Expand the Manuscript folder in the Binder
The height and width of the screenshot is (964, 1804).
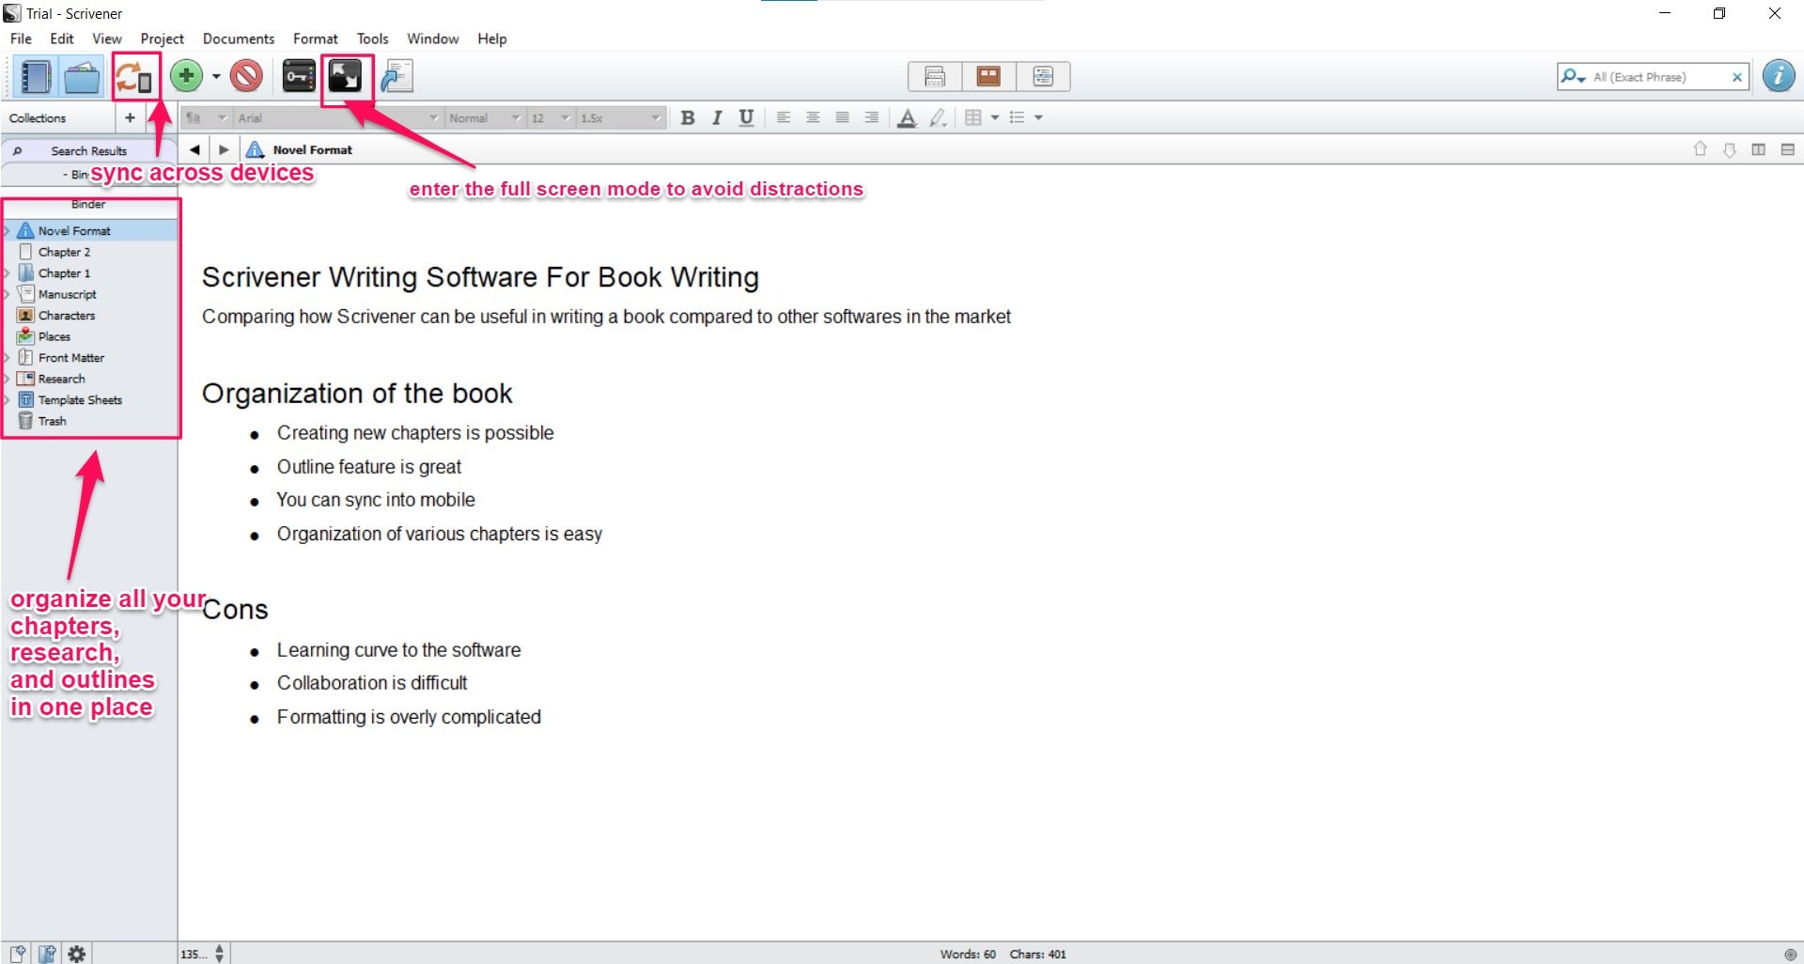(8, 294)
